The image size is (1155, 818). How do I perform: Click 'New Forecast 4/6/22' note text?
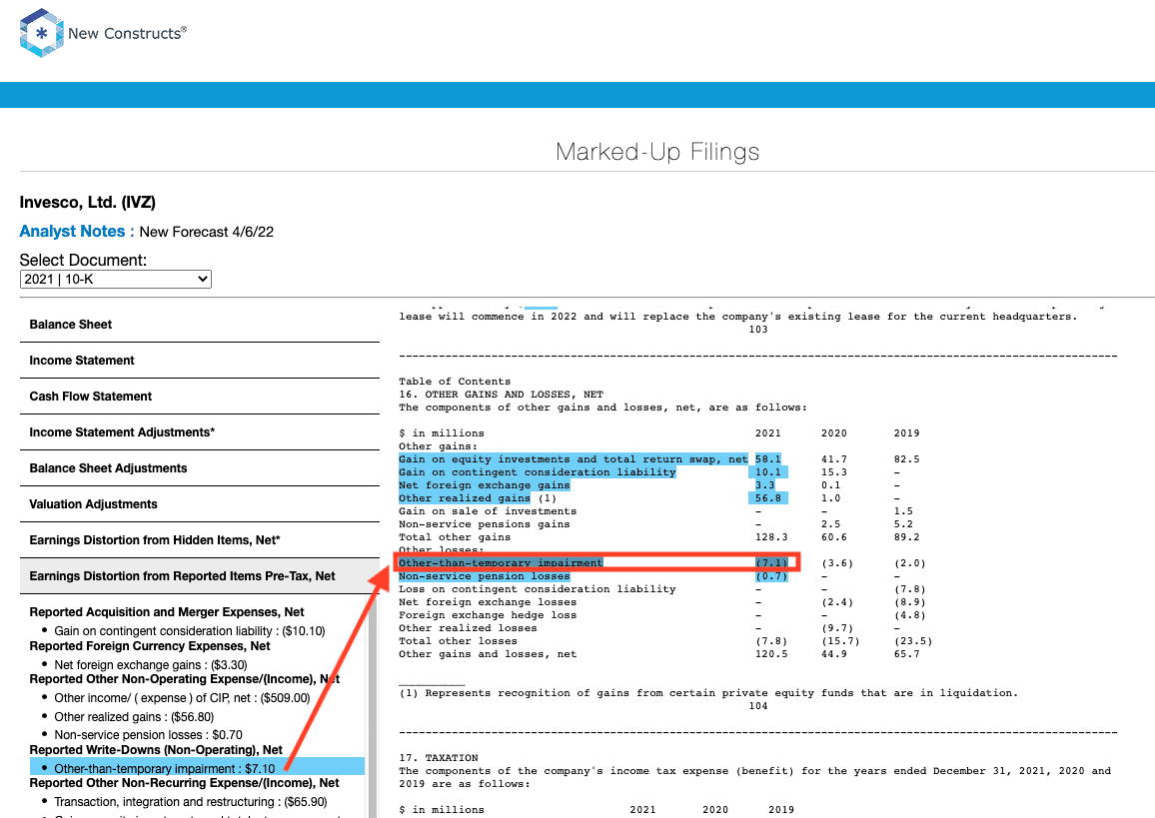[206, 232]
